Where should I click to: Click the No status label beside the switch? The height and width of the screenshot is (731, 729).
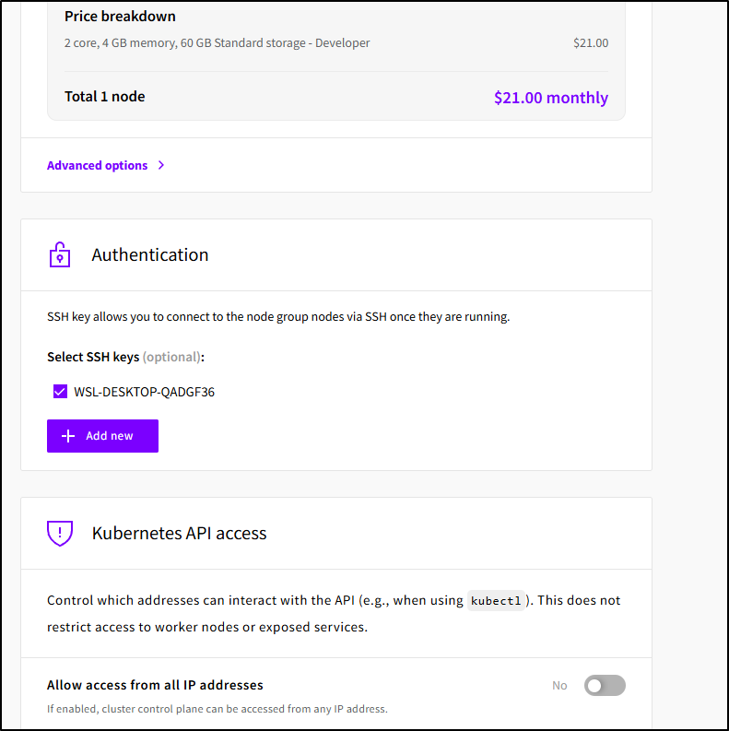tap(559, 685)
